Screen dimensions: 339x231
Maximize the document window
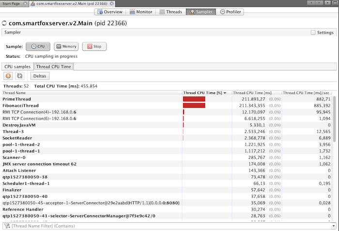coord(335,3)
